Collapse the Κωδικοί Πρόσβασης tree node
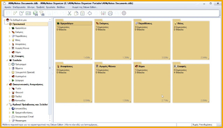Viewport: 223px width, 128px height. 7,105
